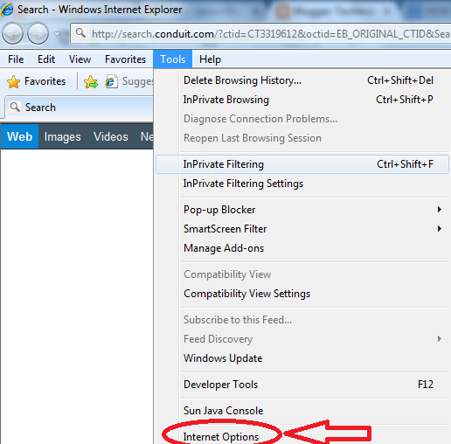Open Internet Options

(221, 436)
